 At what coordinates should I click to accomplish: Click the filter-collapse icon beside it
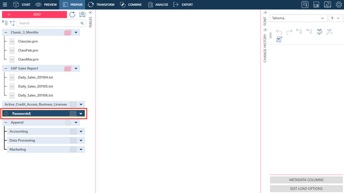309,32
